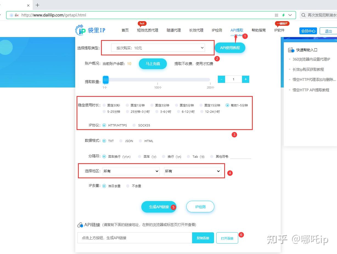This screenshot has height=254, width=337.
Task: Click the 生成API链接 button
Action: point(159,207)
